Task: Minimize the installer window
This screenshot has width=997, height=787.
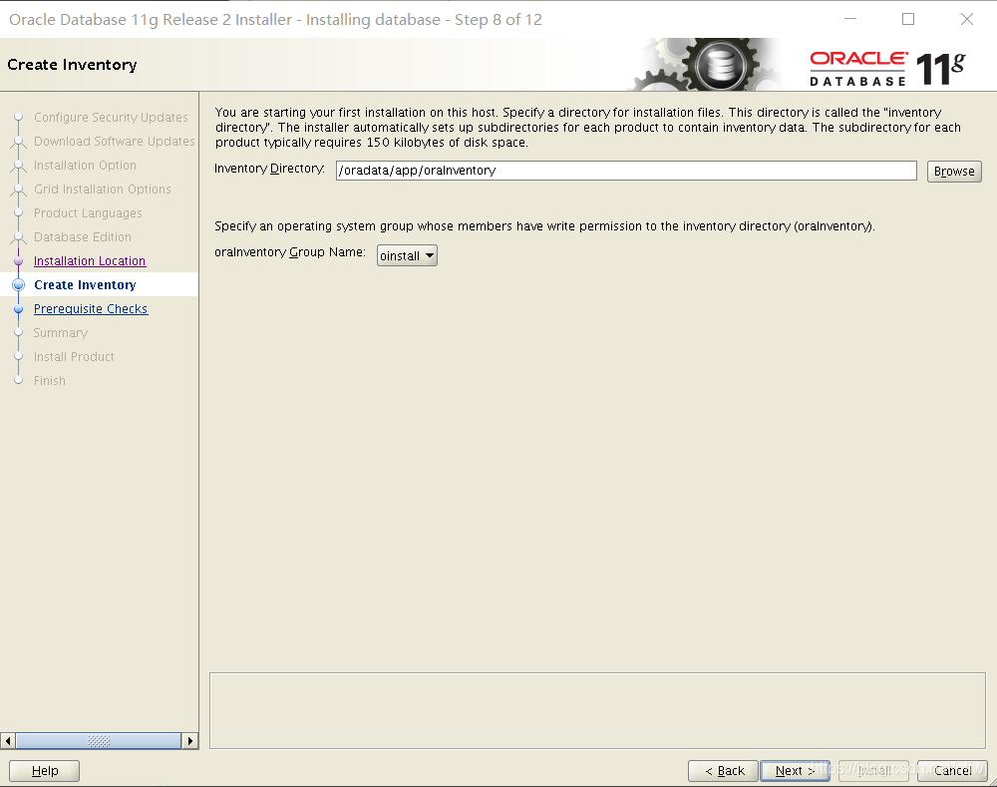Action: coord(850,19)
